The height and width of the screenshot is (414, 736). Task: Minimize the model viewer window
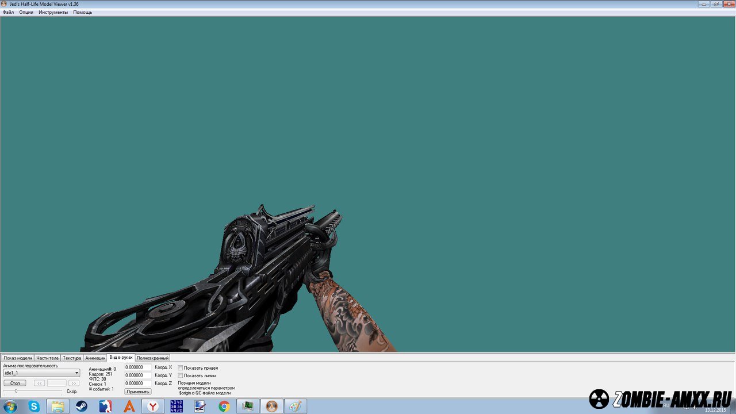point(704,3)
